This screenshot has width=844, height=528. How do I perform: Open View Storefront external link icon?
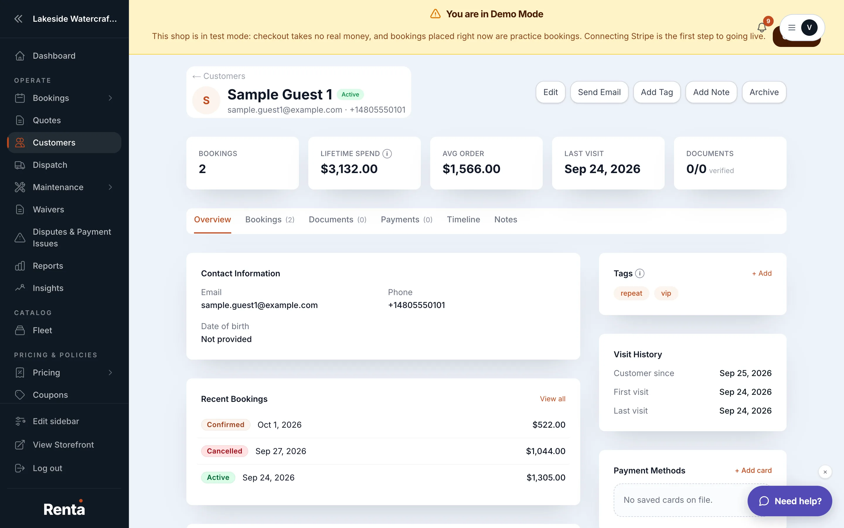pyautogui.click(x=20, y=444)
